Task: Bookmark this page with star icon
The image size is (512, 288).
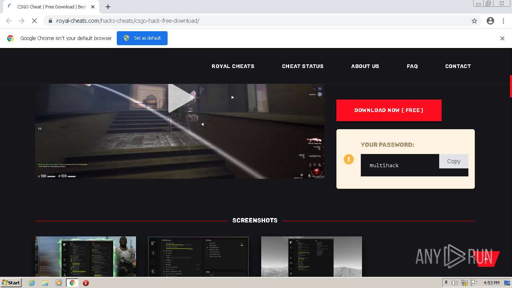Action: [474, 21]
